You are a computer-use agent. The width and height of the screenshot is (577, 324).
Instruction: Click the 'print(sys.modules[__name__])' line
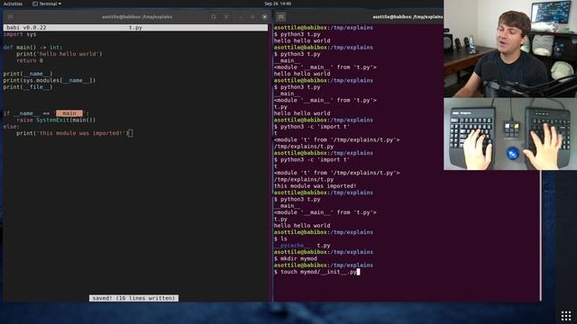tap(50, 80)
